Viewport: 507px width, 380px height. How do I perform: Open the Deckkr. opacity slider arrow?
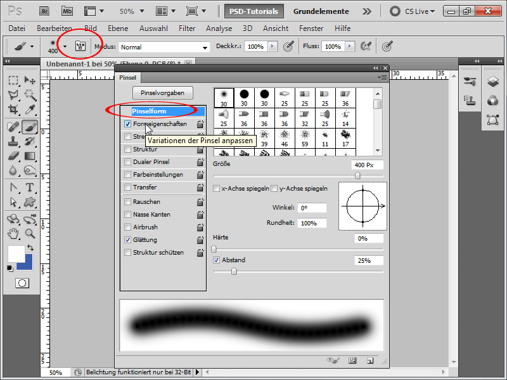[x=273, y=46]
